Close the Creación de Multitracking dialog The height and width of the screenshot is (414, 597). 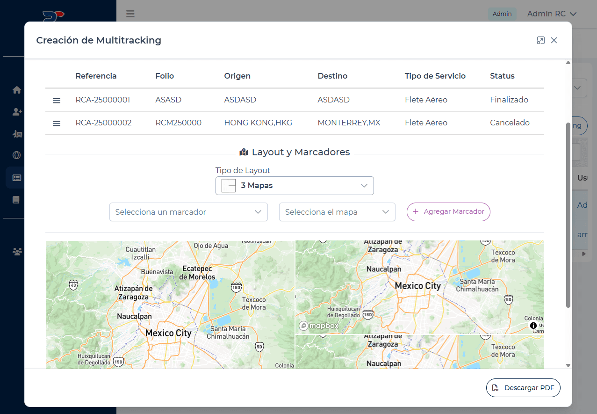click(554, 40)
